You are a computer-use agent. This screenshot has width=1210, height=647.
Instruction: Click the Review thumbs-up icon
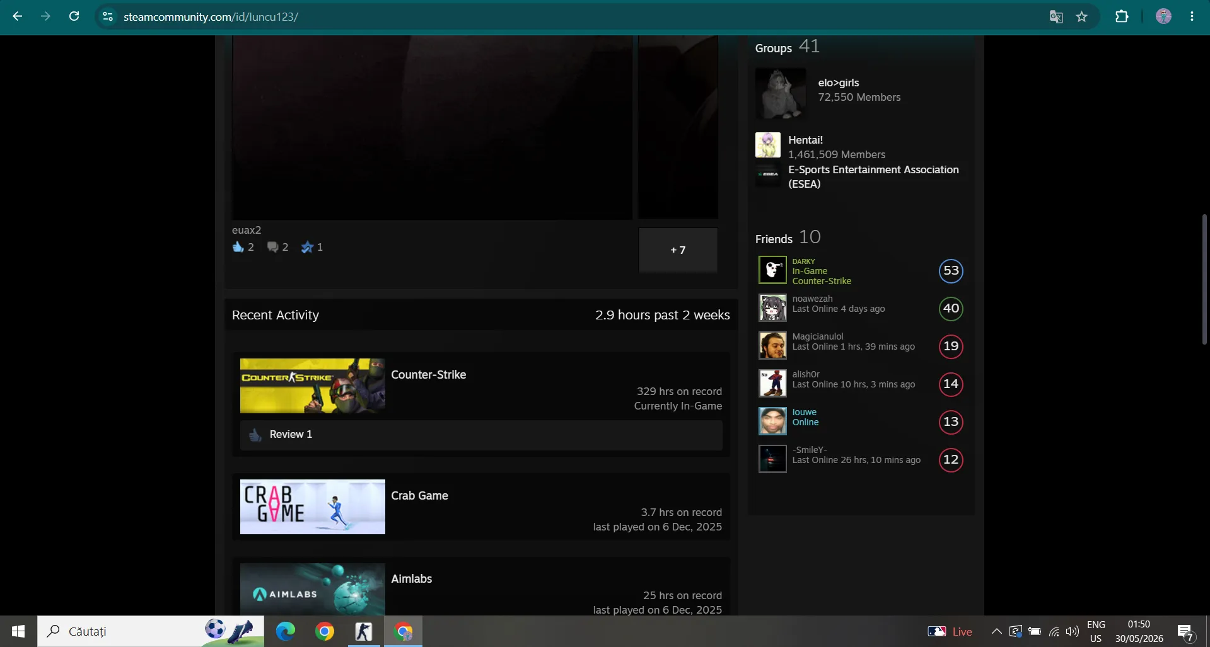tap(255, 435)
